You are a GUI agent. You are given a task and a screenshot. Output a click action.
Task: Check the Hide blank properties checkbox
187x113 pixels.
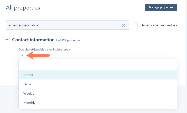tap(135, 25)
